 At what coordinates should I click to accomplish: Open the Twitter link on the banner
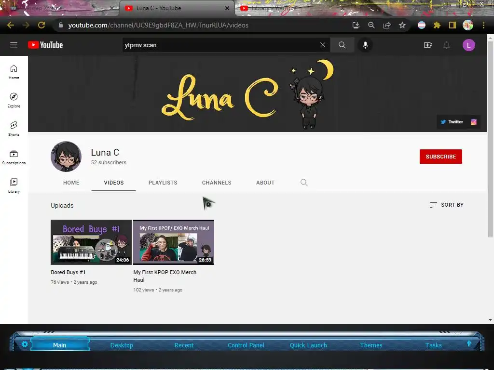(452, 122)
